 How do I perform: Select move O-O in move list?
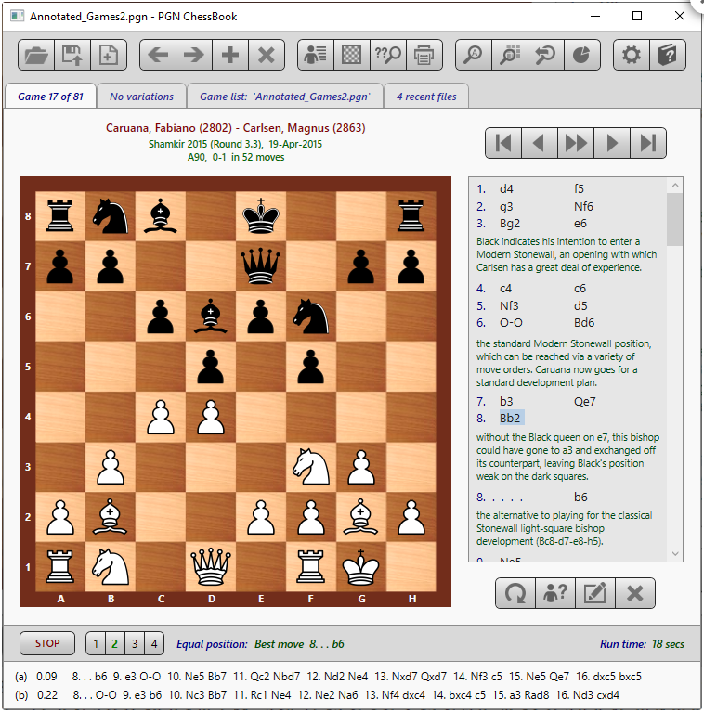coord(511,323)
